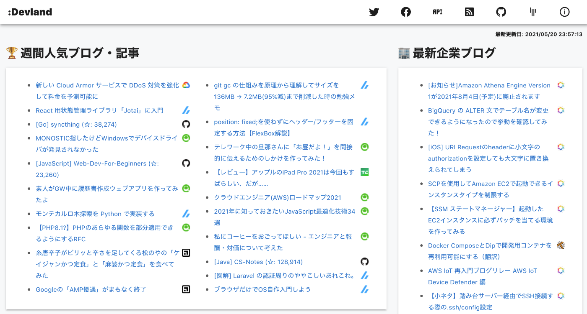Click the blog icon beside iOS URLRequest article
This screenshot has width=587, height=314.
pyautogui.click(x=561, y=147)
